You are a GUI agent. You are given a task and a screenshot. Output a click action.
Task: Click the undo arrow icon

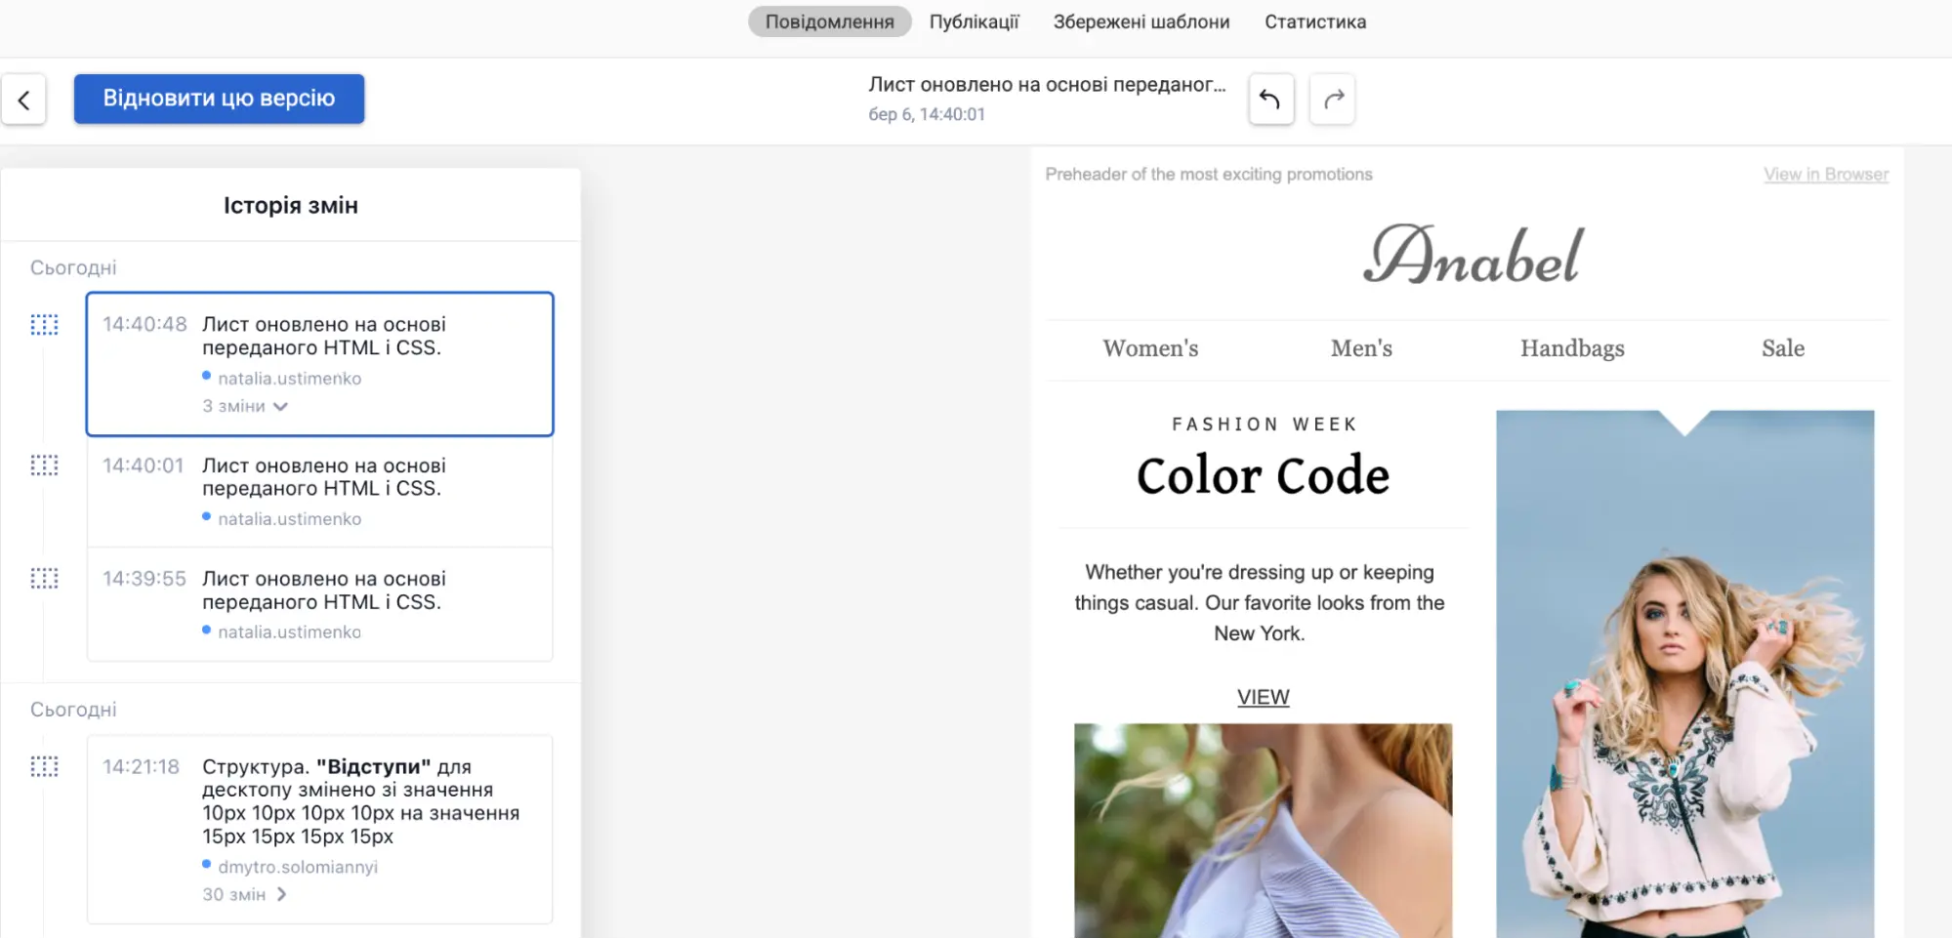[x=1270, y=100]
